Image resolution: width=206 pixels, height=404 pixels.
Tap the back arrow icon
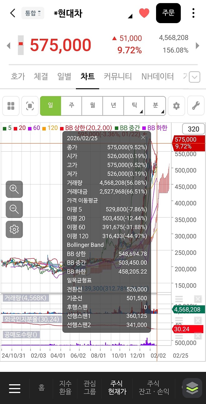coord(12,13)
